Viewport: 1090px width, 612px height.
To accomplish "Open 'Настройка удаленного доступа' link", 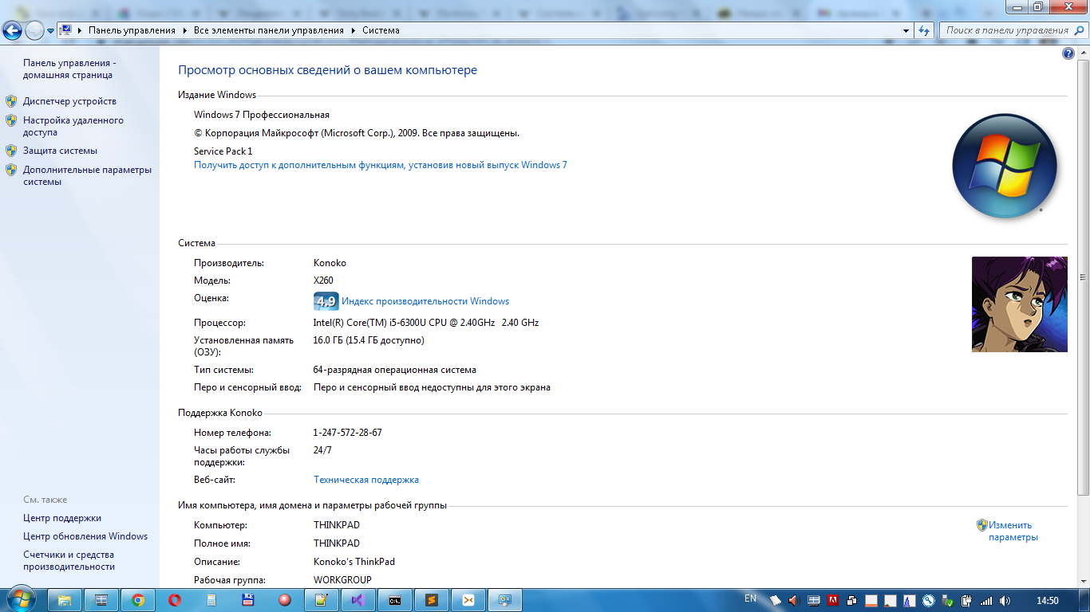I will [73, 127].
